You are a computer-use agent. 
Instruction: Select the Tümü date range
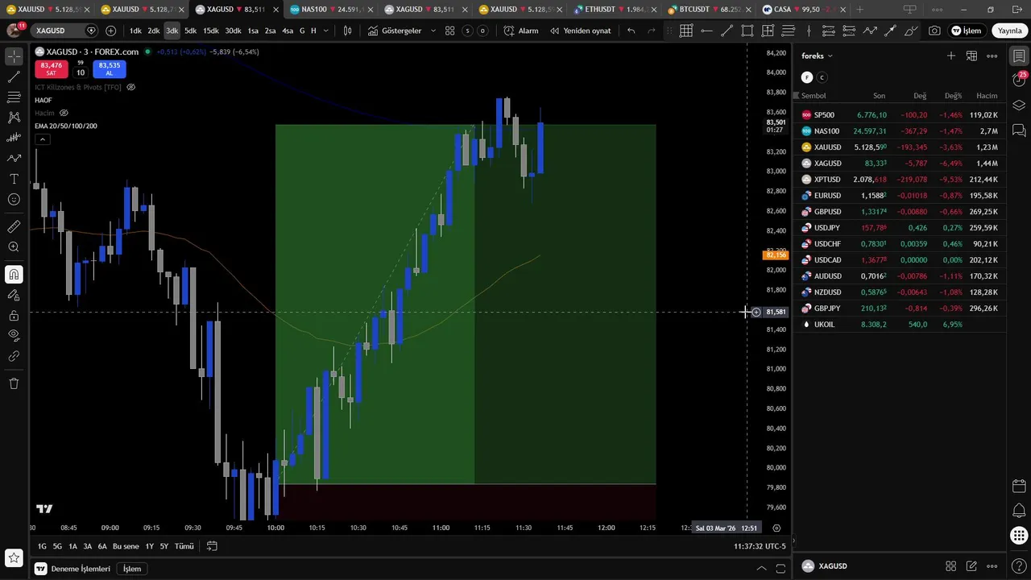pyautogui.click(x=184, y=546)
